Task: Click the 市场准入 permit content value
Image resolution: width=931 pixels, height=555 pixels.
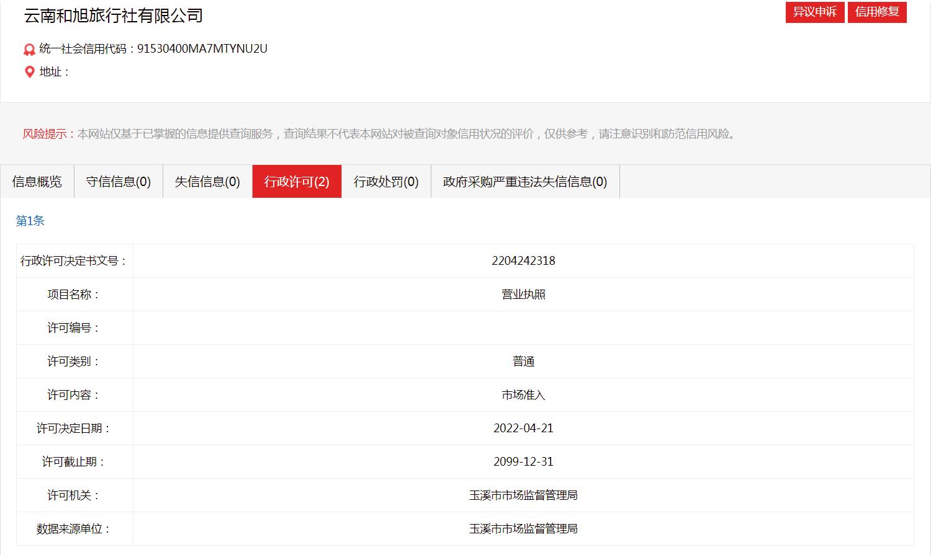Action: [x=523, y=395]
